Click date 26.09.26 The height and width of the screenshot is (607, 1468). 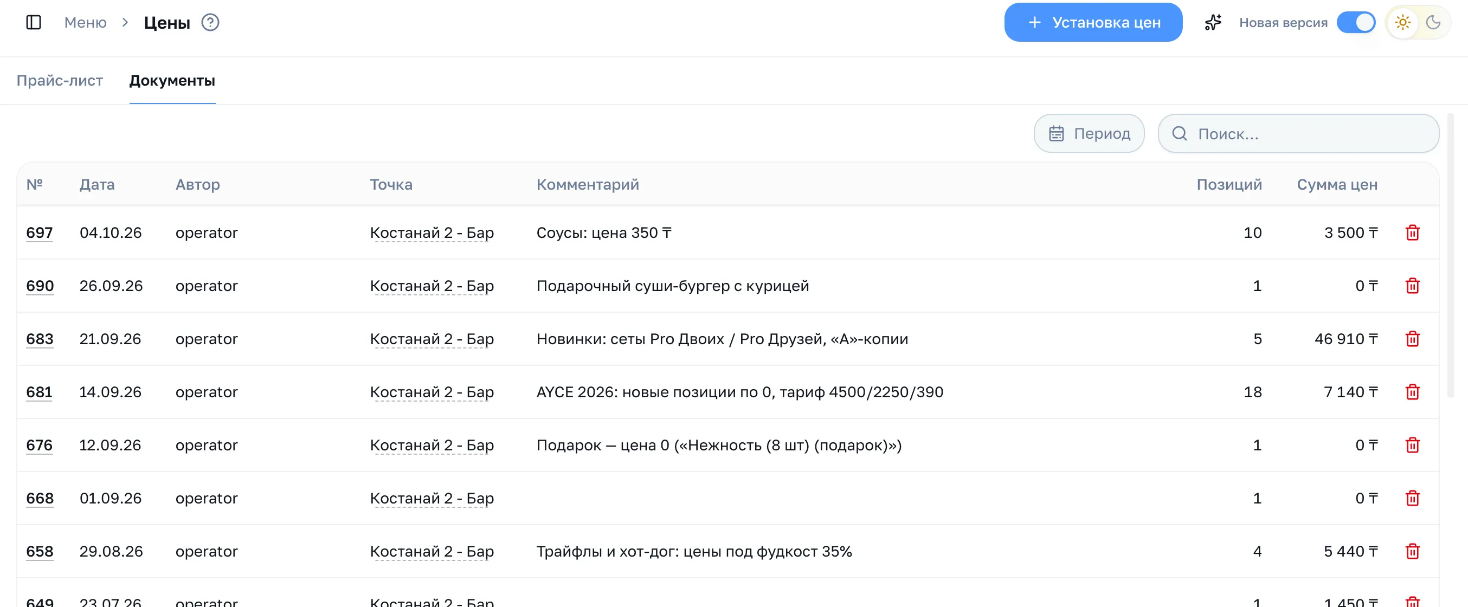click(x=111, y=286)
